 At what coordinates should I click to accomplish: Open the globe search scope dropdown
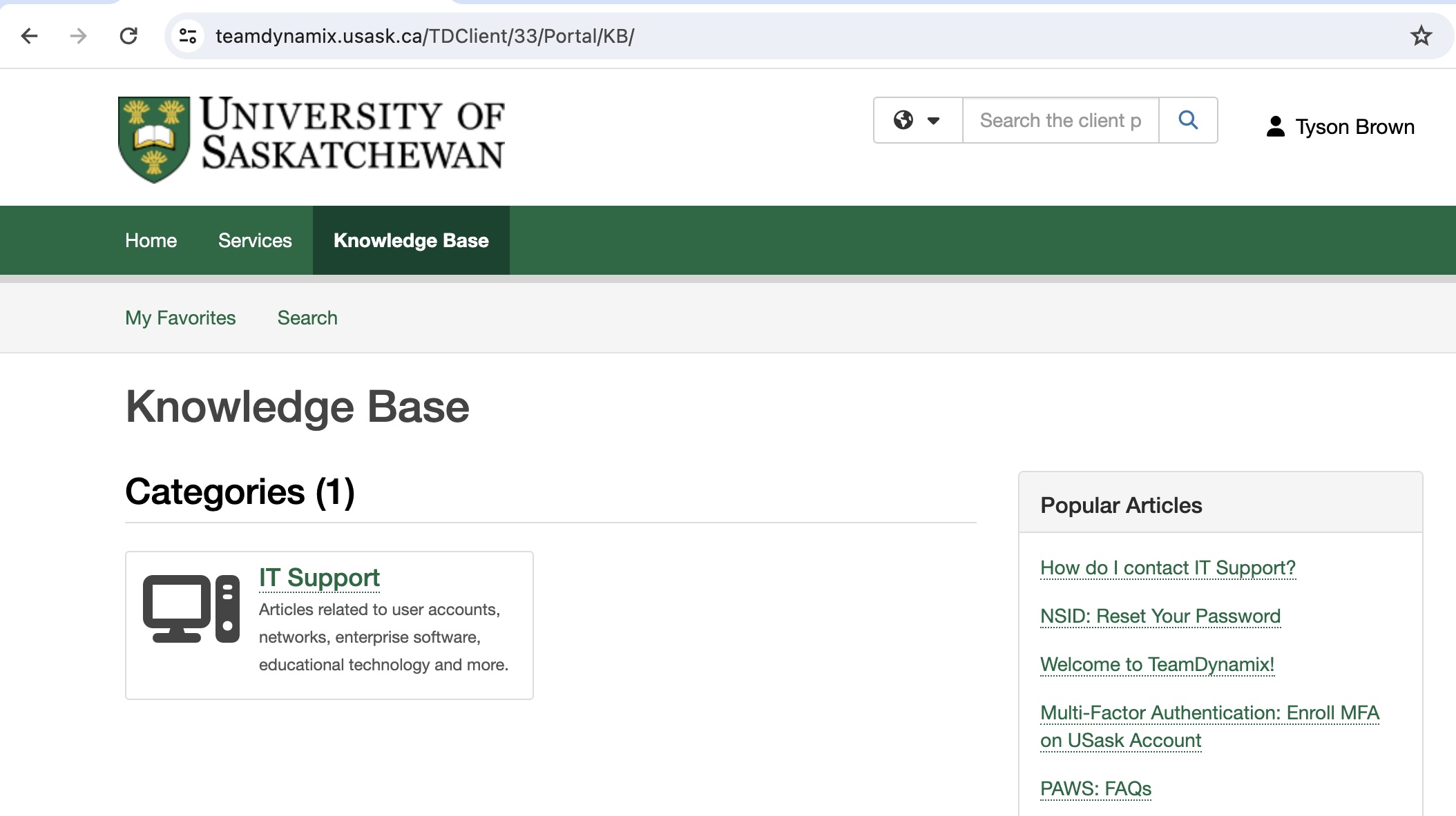[x=917, y=120]
